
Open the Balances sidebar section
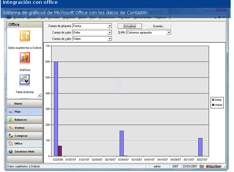25,120
